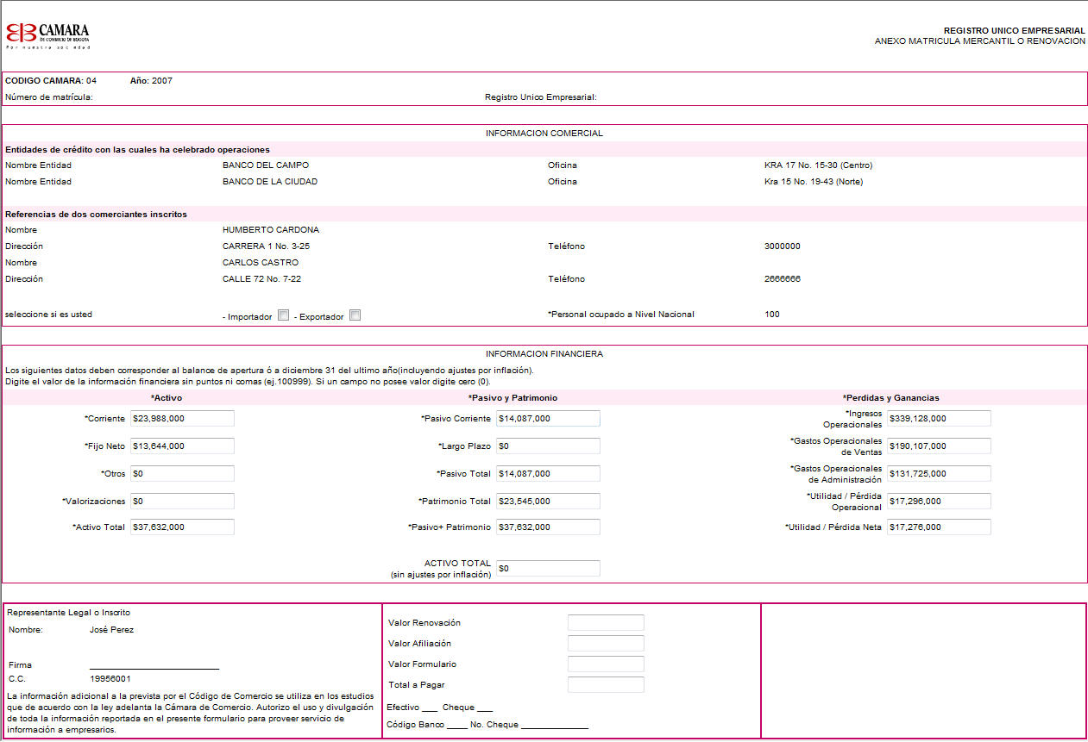1088x742 pixels.
Task: Click the phone number 3000000
Action: [783, 246]
